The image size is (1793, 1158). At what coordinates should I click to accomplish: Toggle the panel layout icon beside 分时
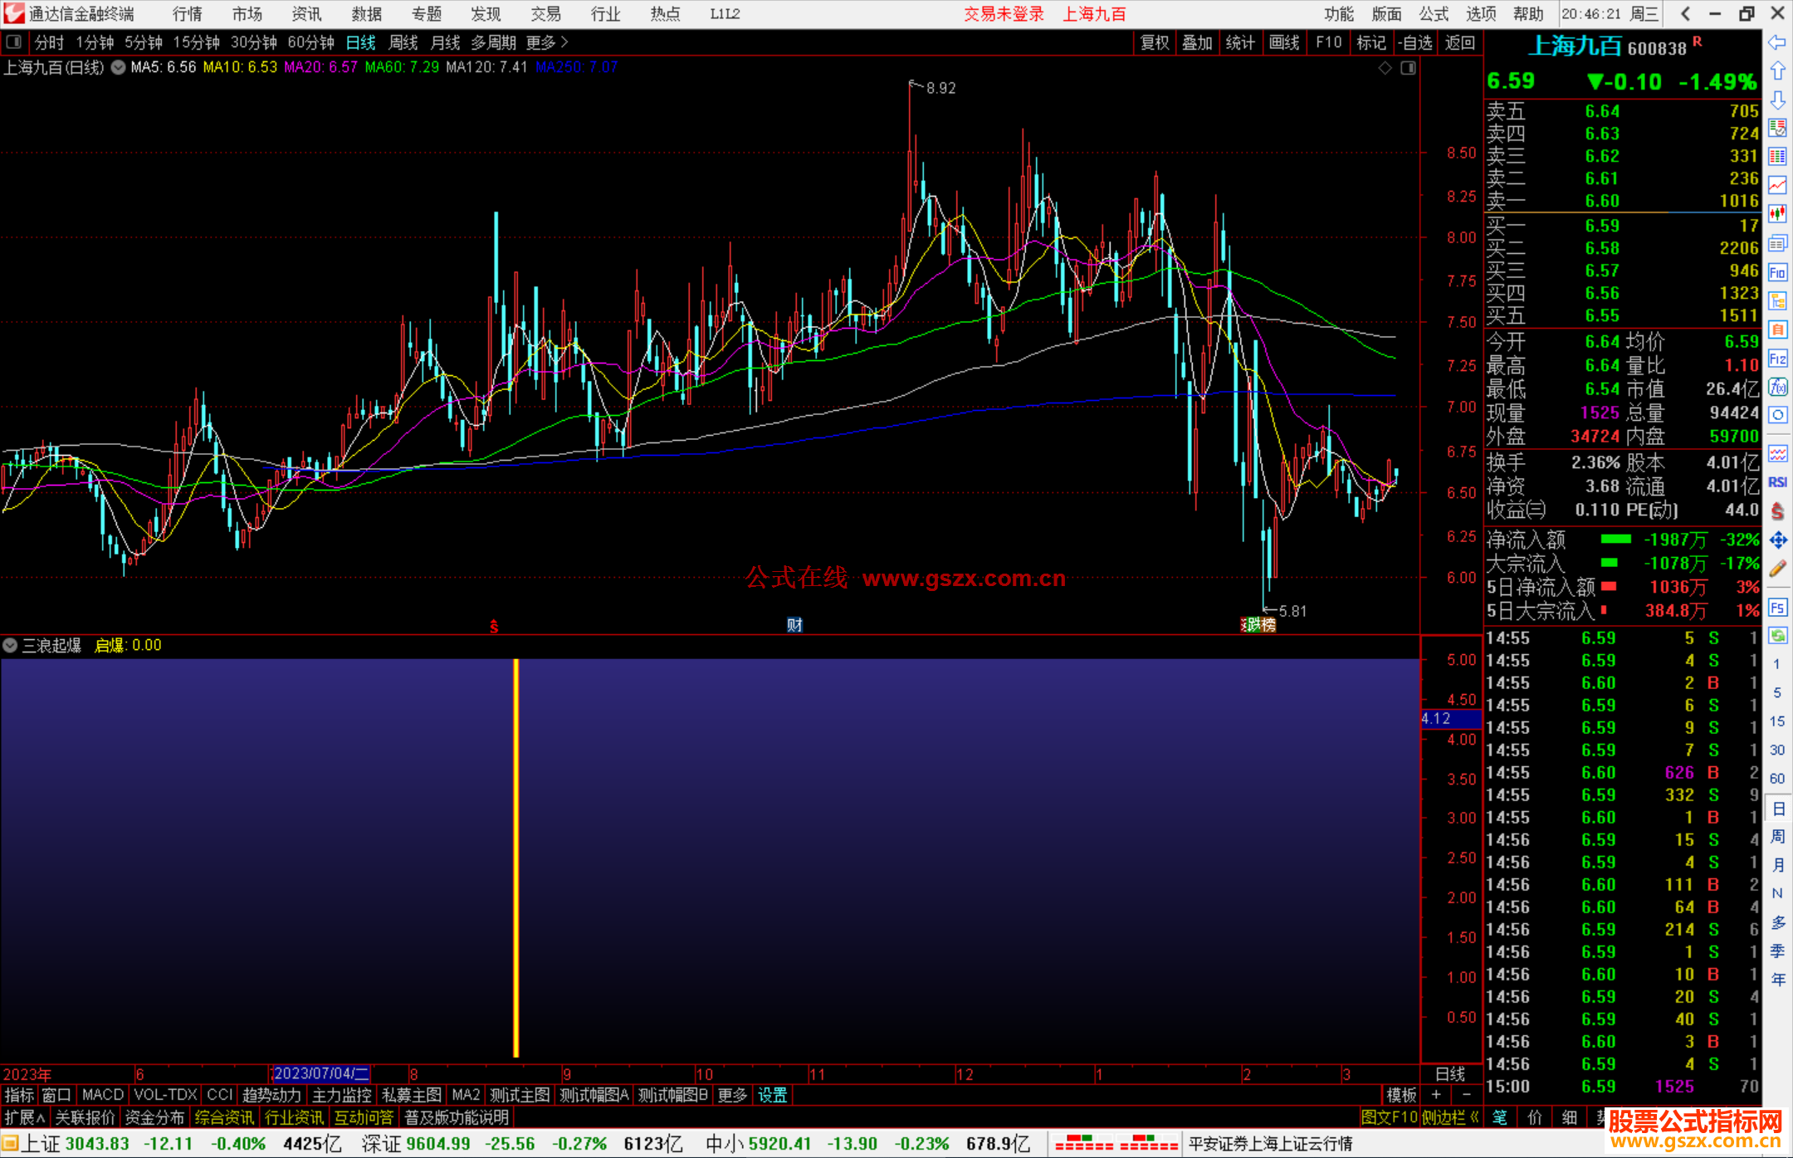point(13,42)
